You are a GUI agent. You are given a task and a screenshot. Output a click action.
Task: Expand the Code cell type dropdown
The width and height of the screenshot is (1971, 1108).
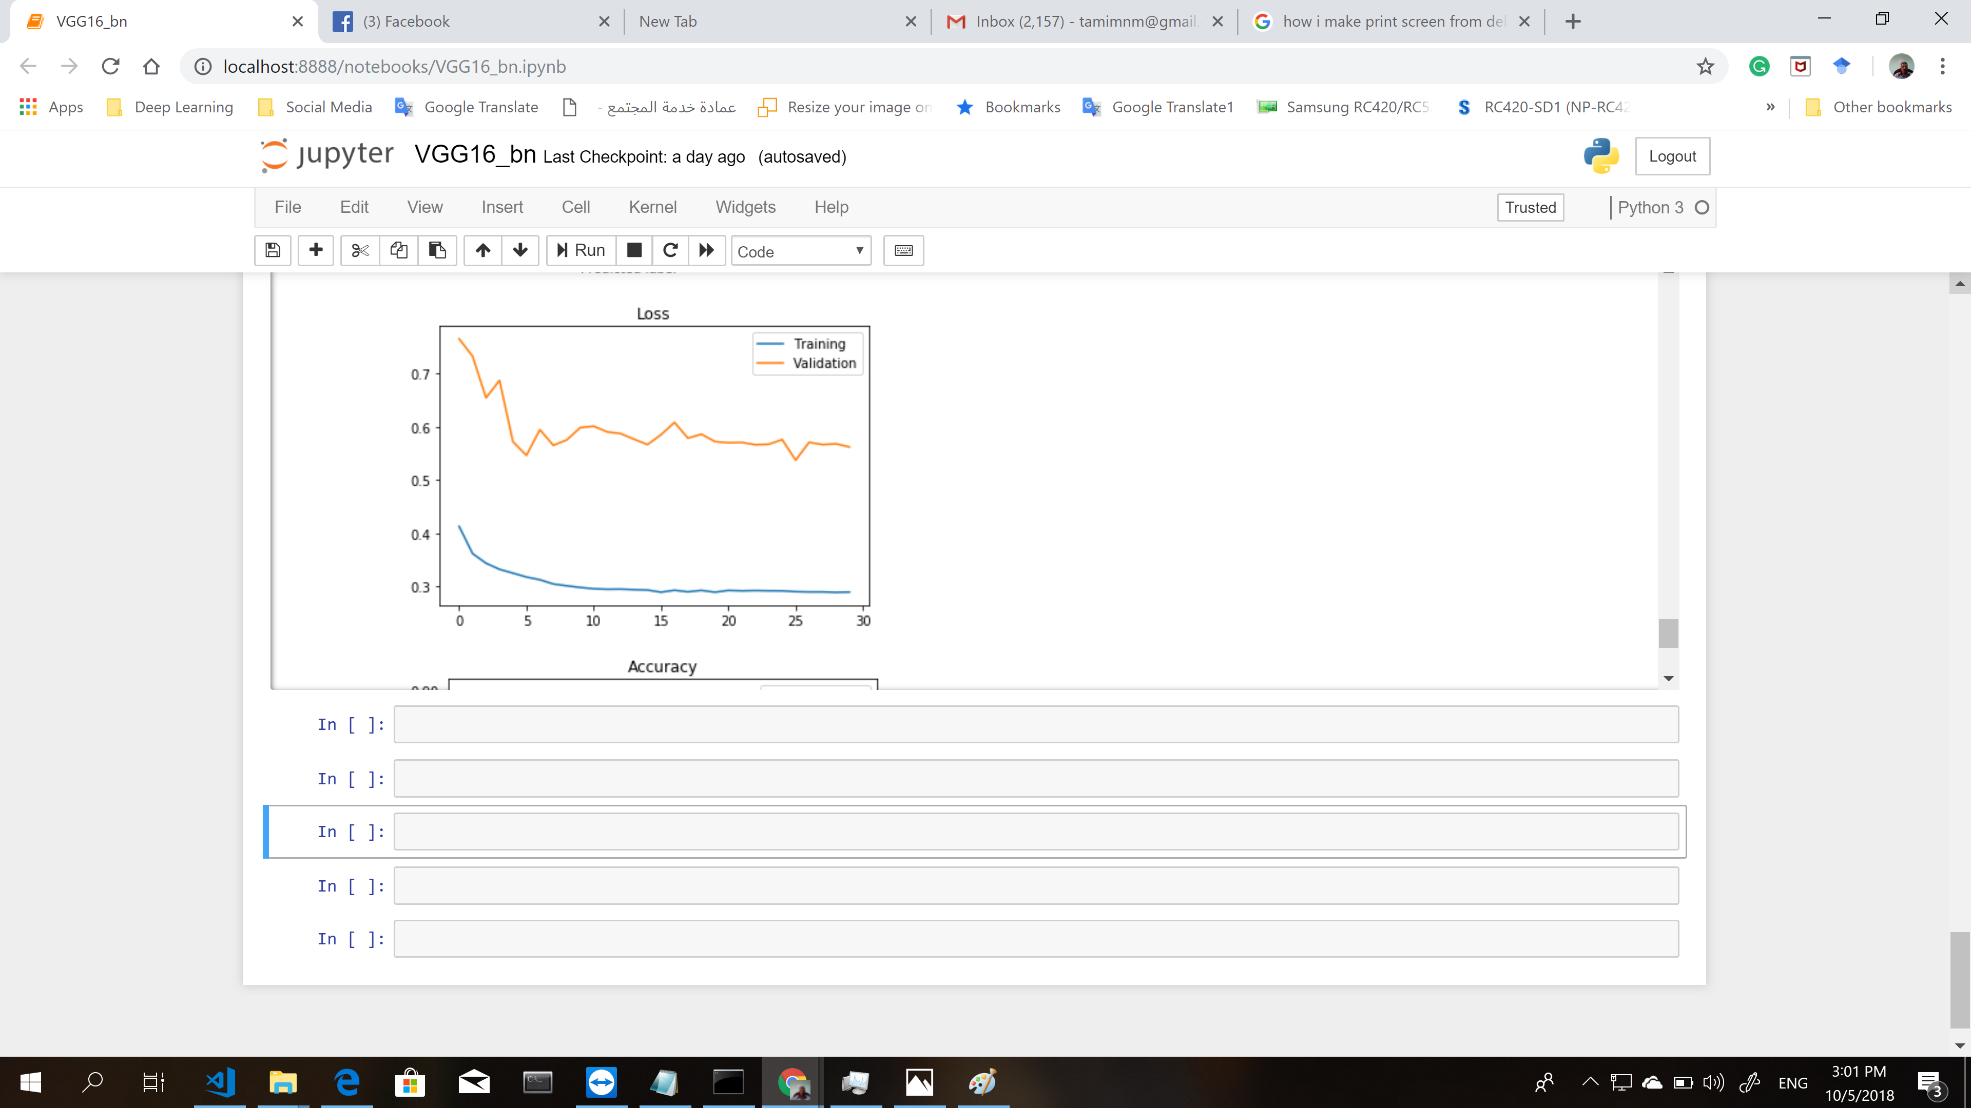[x=800, y=251]
